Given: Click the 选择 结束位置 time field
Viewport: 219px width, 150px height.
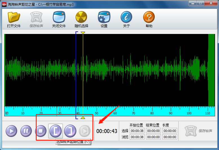Looking at the screenshot, I should [153, 131].
